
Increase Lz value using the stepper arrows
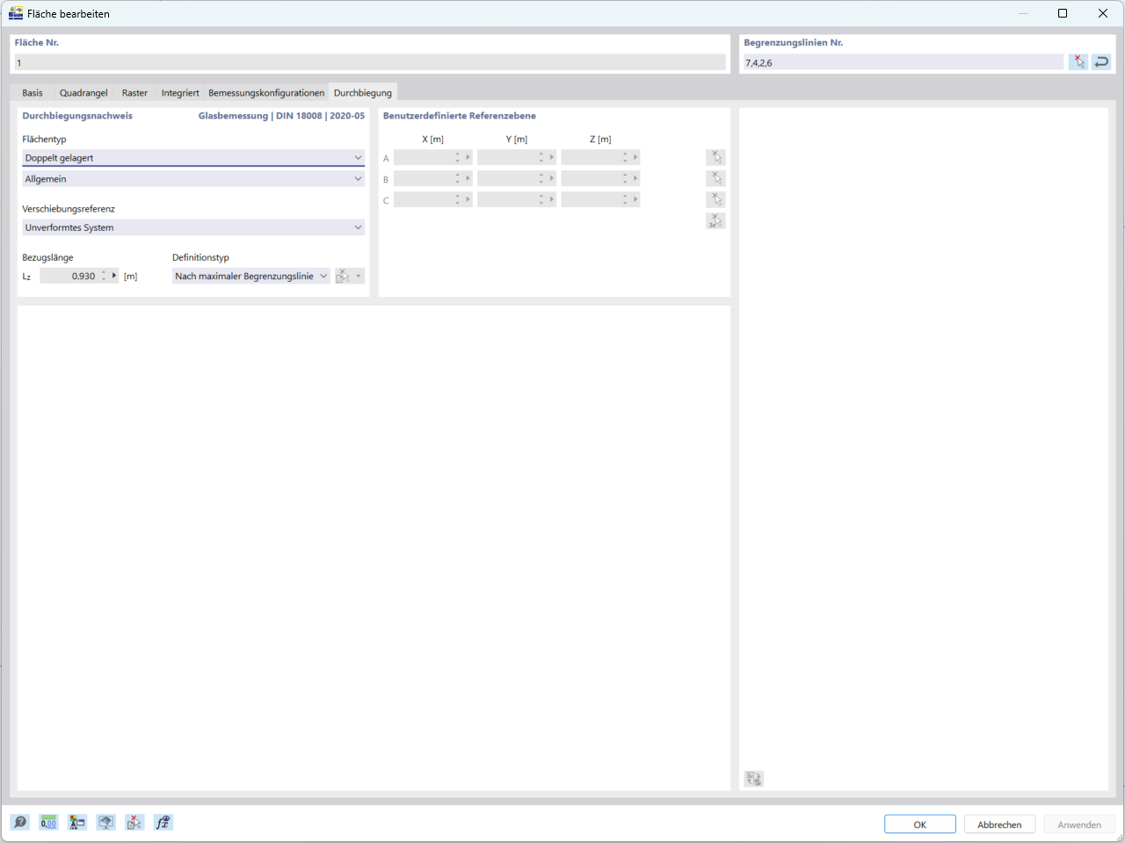click(105, 272)
